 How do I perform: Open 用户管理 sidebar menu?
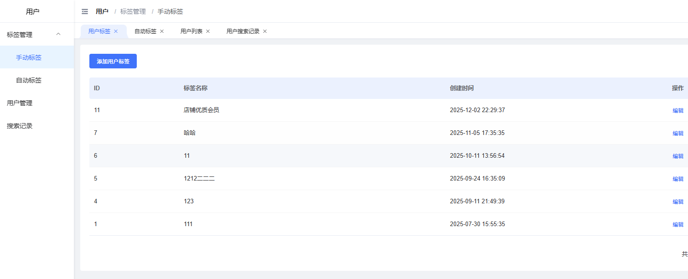point(20,103)
